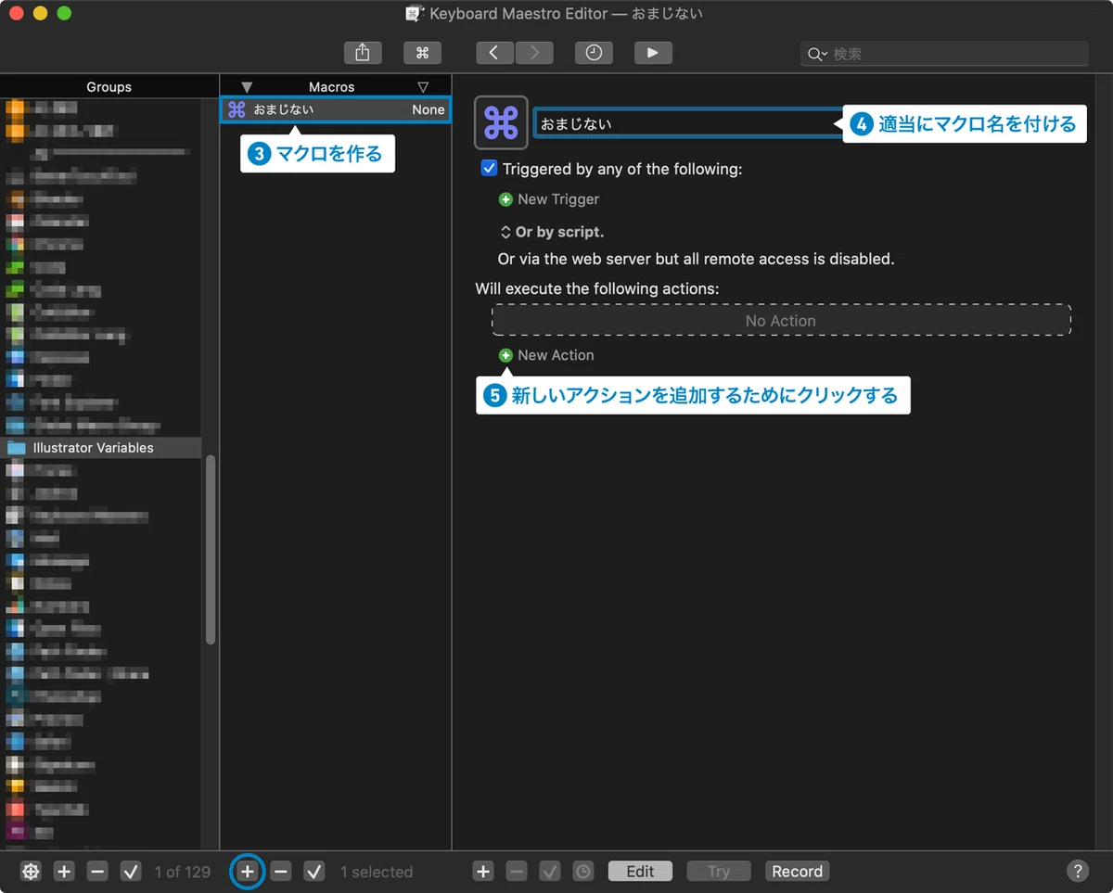Screen dimensions: 1113x893
Task: Click the command-symbol toolbar button
Action: [422, 53]
